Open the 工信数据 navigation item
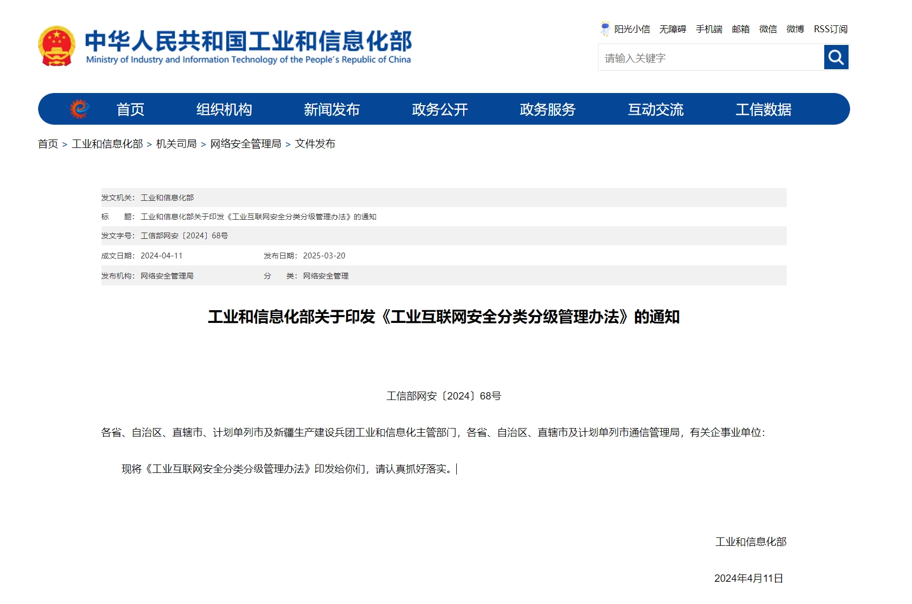Image resolution: width=912 pixels, height=604 pixels. (x=763, y=109)
